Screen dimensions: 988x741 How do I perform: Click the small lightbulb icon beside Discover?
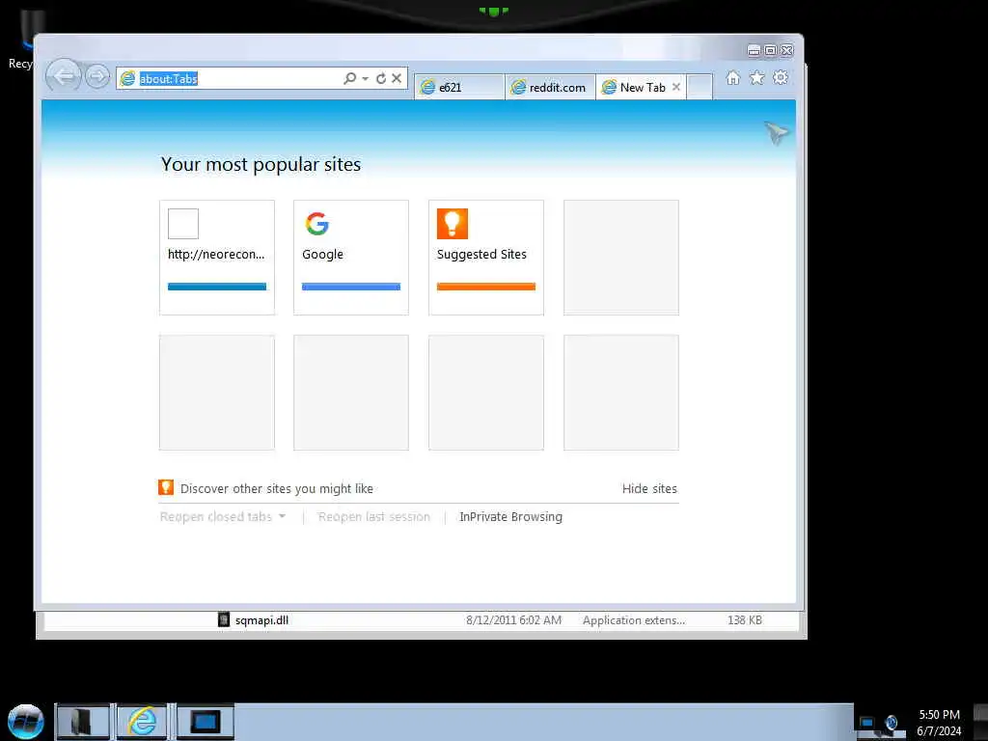click(x=166, y=487)
